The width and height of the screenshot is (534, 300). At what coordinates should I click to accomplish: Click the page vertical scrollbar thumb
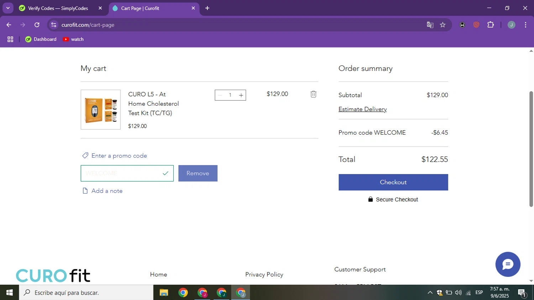tap(531, 149)
